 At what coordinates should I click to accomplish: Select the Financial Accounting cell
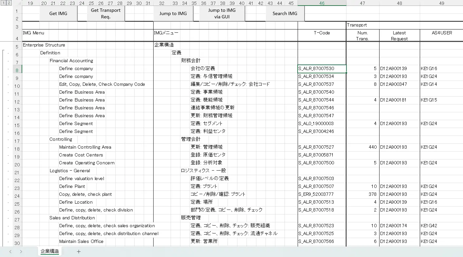pyautogui.click(x=71, y=61)
